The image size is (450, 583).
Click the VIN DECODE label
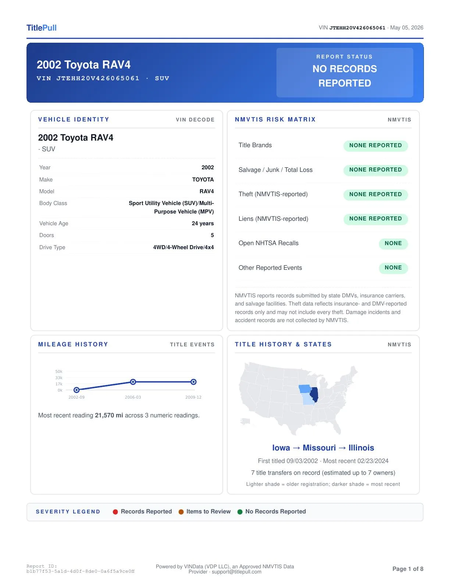195,120
